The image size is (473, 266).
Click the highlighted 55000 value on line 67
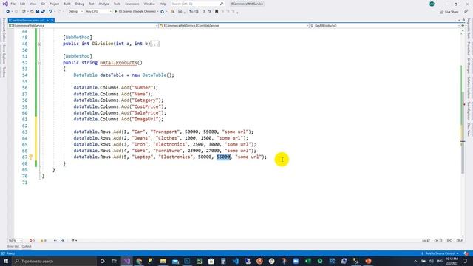click(223, 157)
